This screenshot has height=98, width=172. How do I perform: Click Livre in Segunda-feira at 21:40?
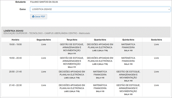click(x=43, y=85)
